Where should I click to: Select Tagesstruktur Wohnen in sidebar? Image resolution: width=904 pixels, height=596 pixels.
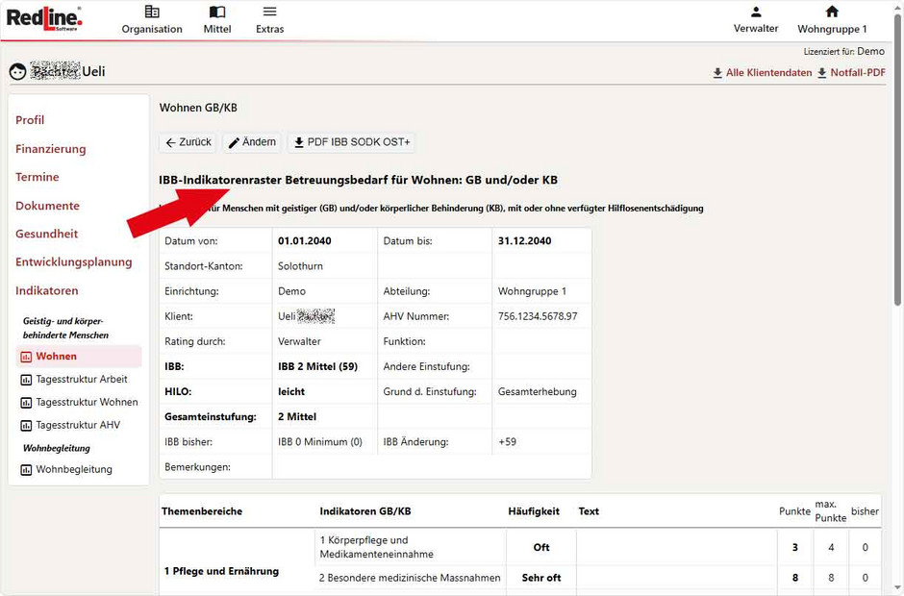(87, 402)
